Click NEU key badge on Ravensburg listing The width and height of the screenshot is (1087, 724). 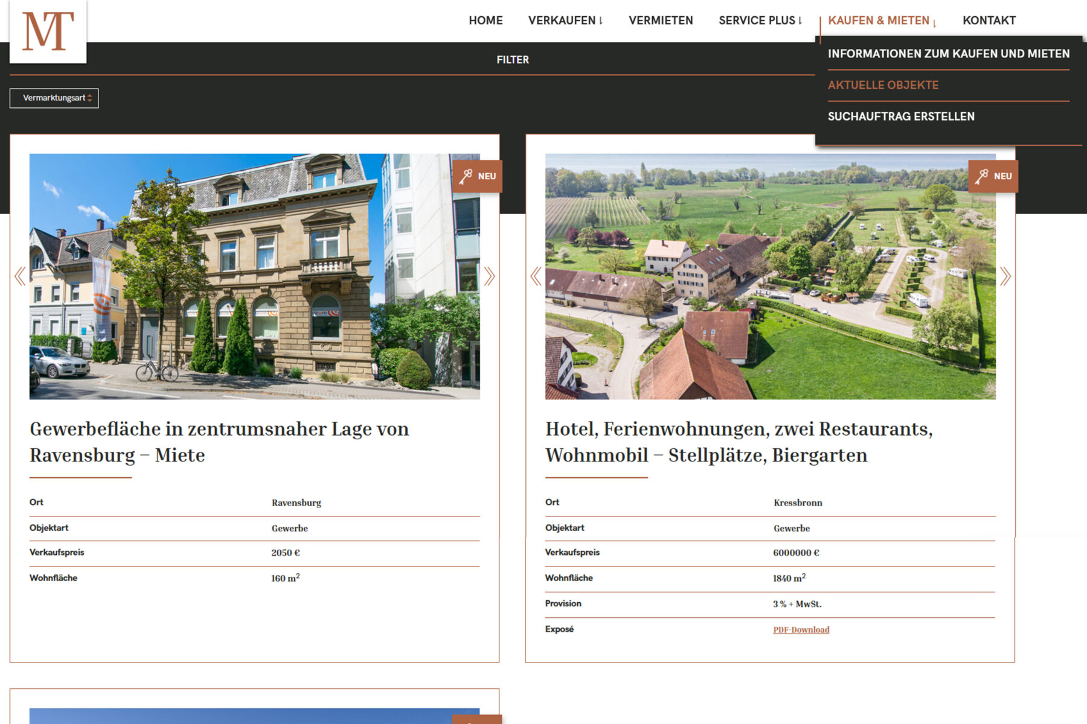tap(477, 176)
